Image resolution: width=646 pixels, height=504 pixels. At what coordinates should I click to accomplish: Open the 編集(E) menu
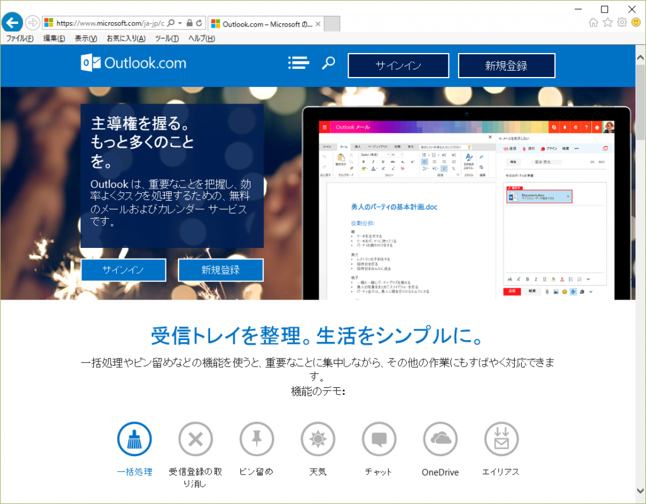coord(54,38)
